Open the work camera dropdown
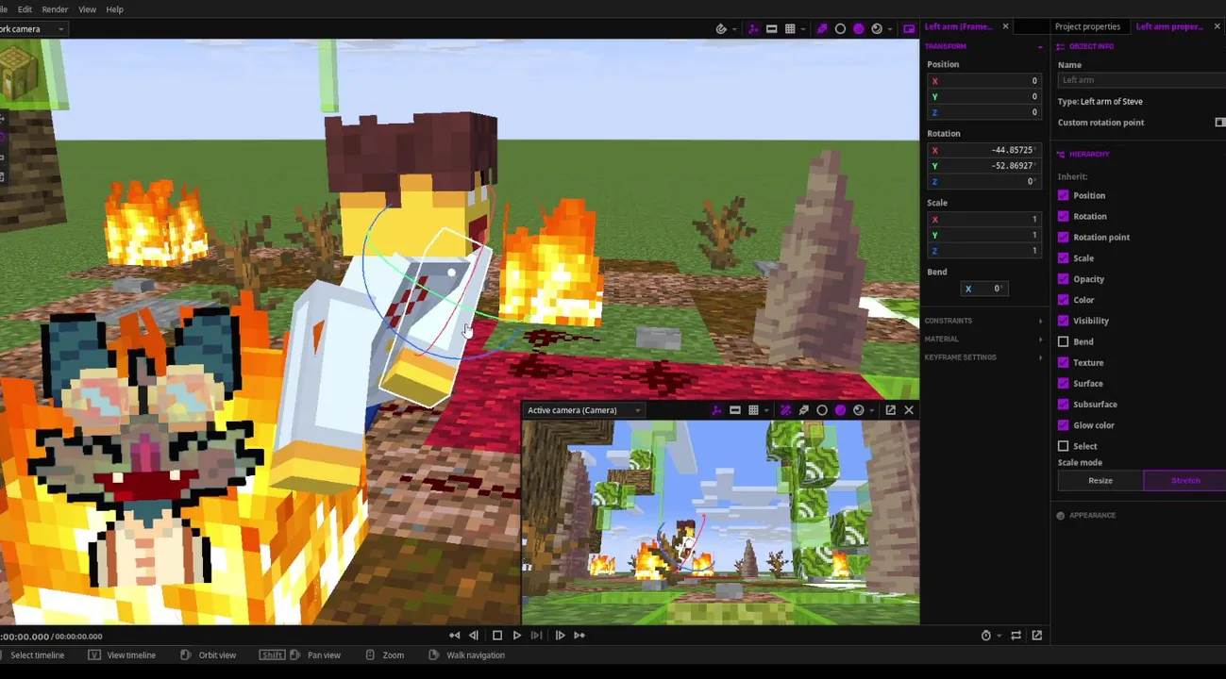This screenshot has height=679, width=1226. click(33, 29)
